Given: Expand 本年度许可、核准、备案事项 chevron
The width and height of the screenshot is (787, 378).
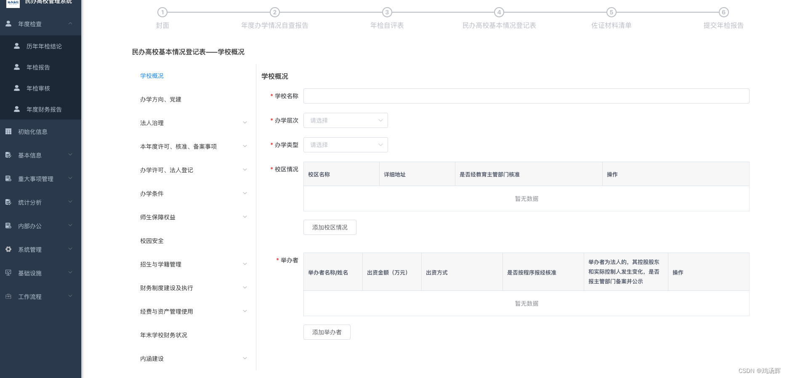Looking at the screenshot, I should coord(245,146).
